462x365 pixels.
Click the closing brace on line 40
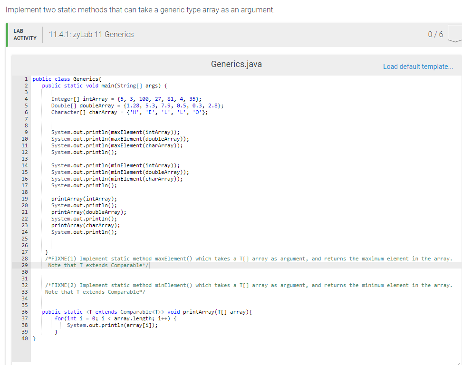click(33, 338)
